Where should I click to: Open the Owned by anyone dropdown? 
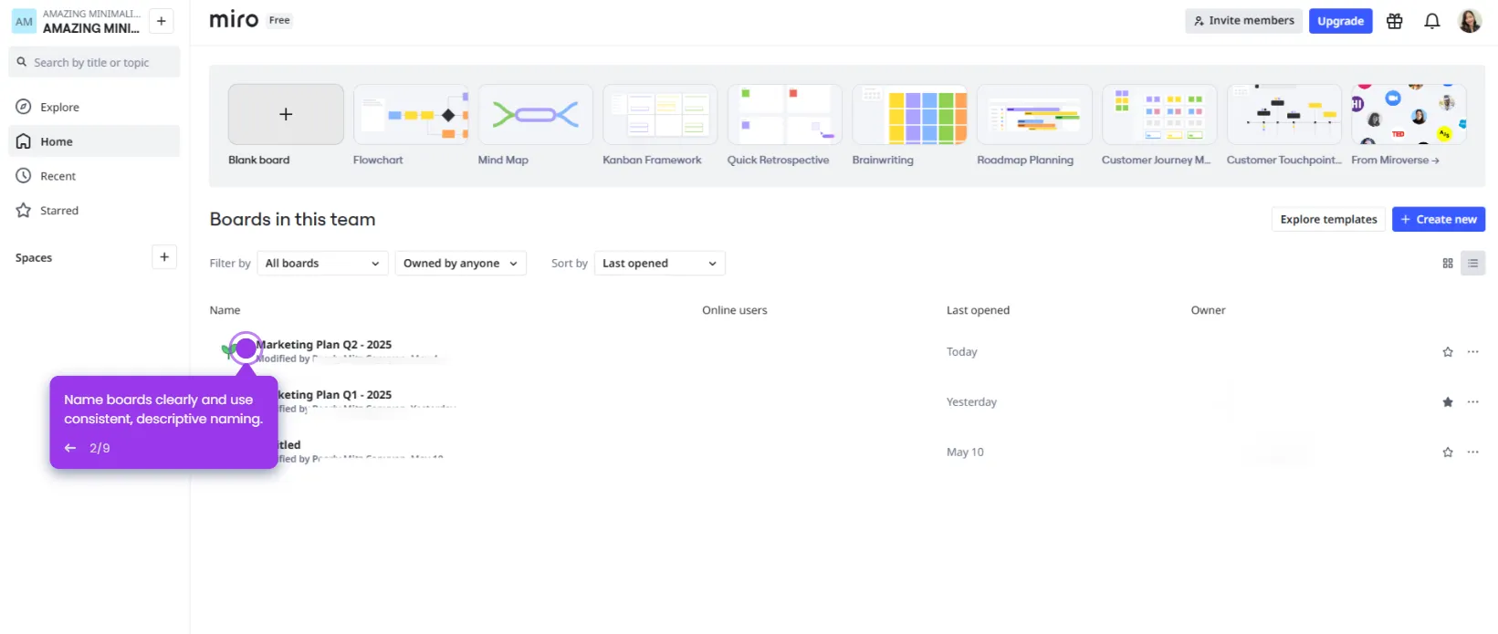460,264
